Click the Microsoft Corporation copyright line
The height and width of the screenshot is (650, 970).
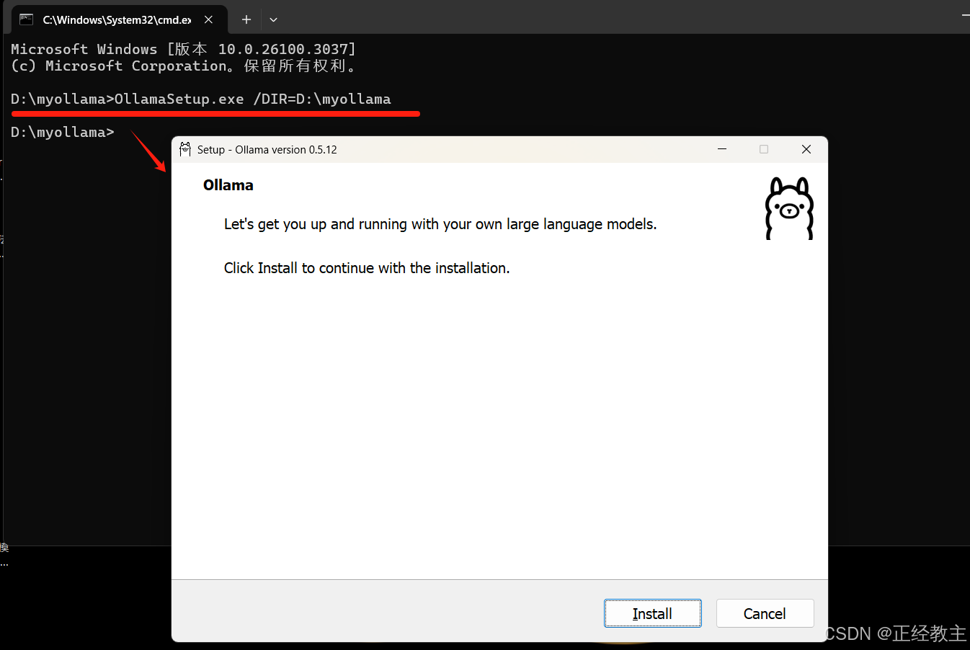184,66
